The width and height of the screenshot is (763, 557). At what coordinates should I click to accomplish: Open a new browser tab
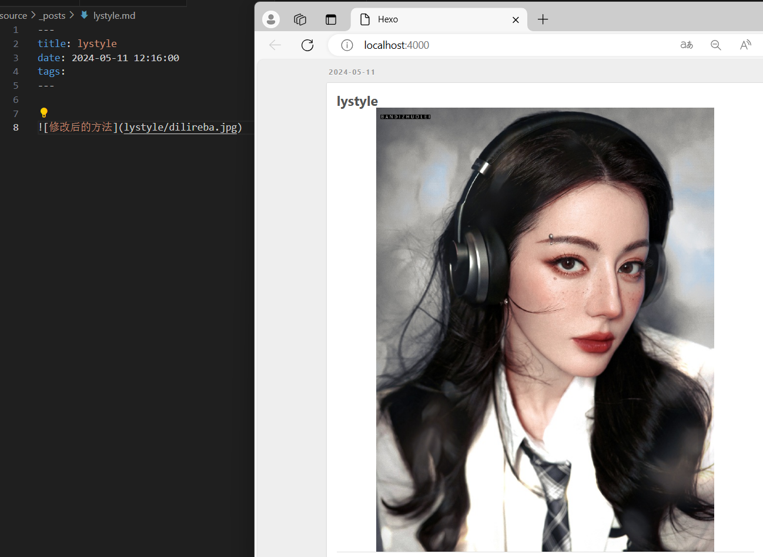[x=543, y=19]
